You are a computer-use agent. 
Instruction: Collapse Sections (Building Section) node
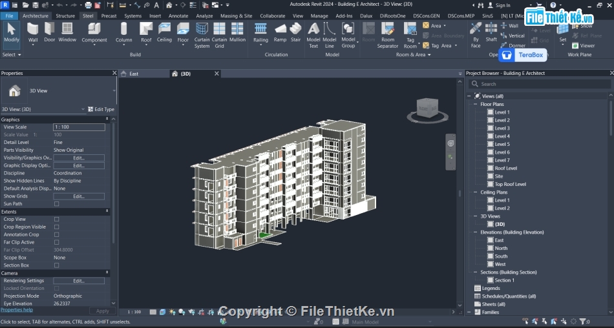coord(476,272)
